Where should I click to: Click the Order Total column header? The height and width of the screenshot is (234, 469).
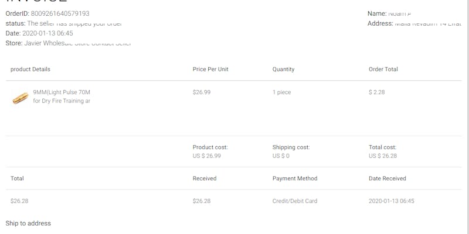(x=383, y=69)
